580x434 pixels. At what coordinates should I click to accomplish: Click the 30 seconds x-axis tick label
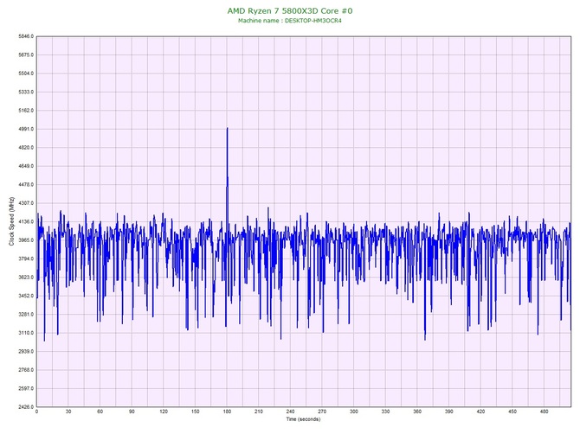(x=68, y=412)
